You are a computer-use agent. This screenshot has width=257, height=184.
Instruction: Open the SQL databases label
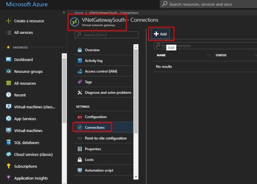(x=26, y=143)
